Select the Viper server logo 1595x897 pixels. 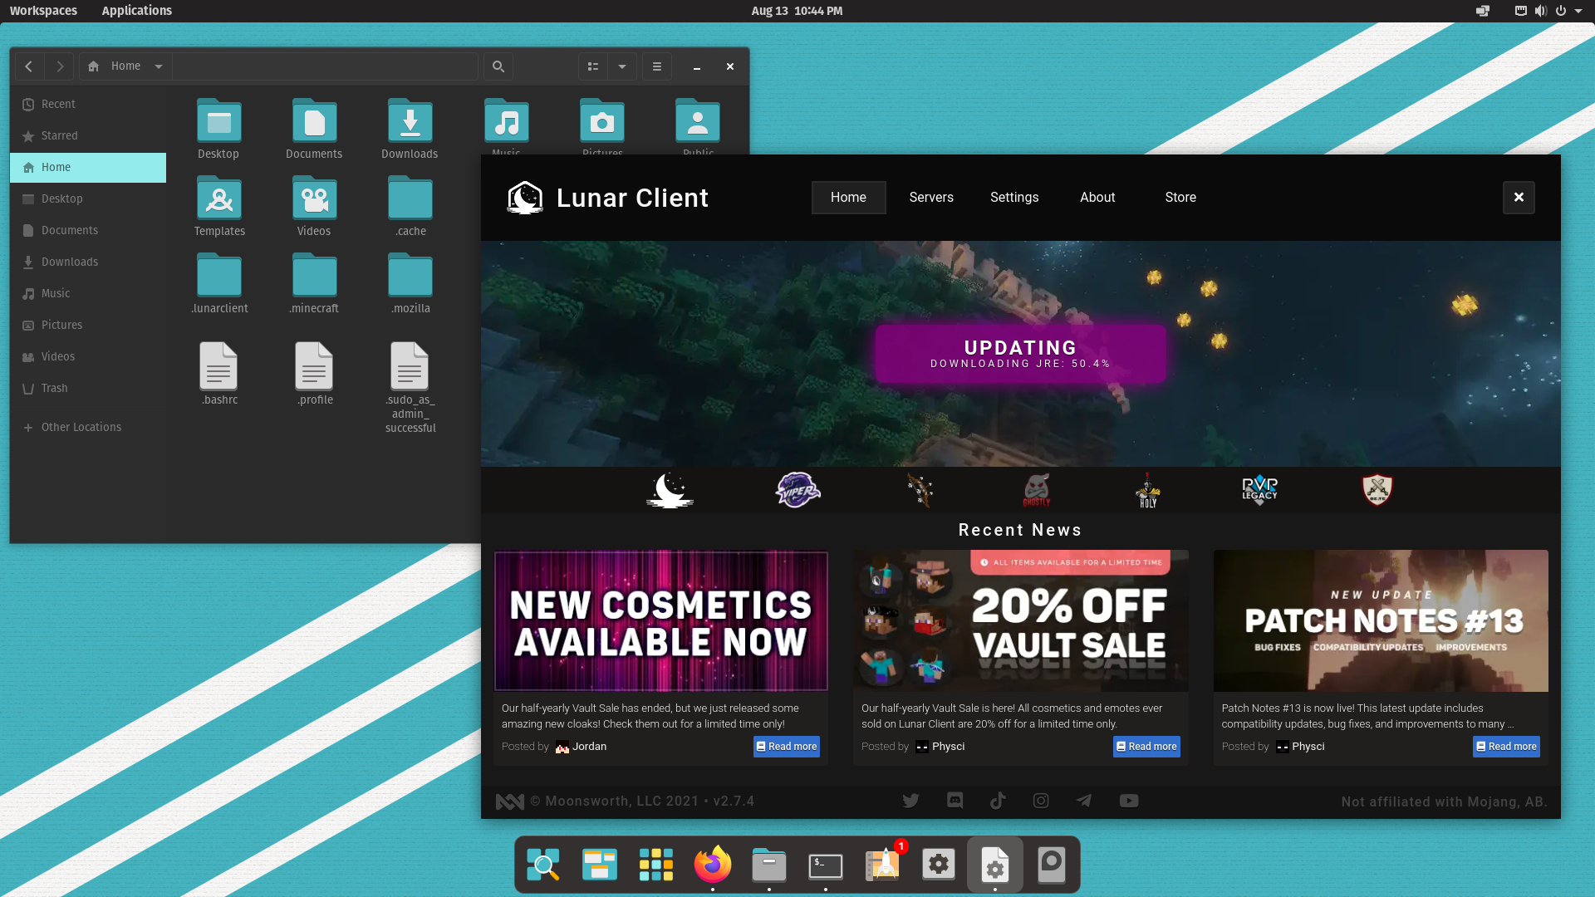pyautogui.click(x=797, y=490)
